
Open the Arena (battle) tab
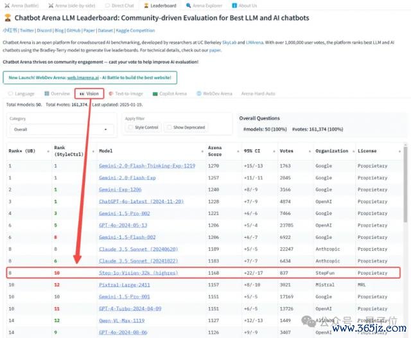(x=21, y=6)
